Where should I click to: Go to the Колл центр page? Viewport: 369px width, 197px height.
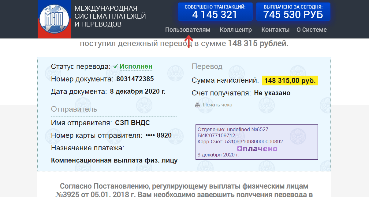coord(236,30)
